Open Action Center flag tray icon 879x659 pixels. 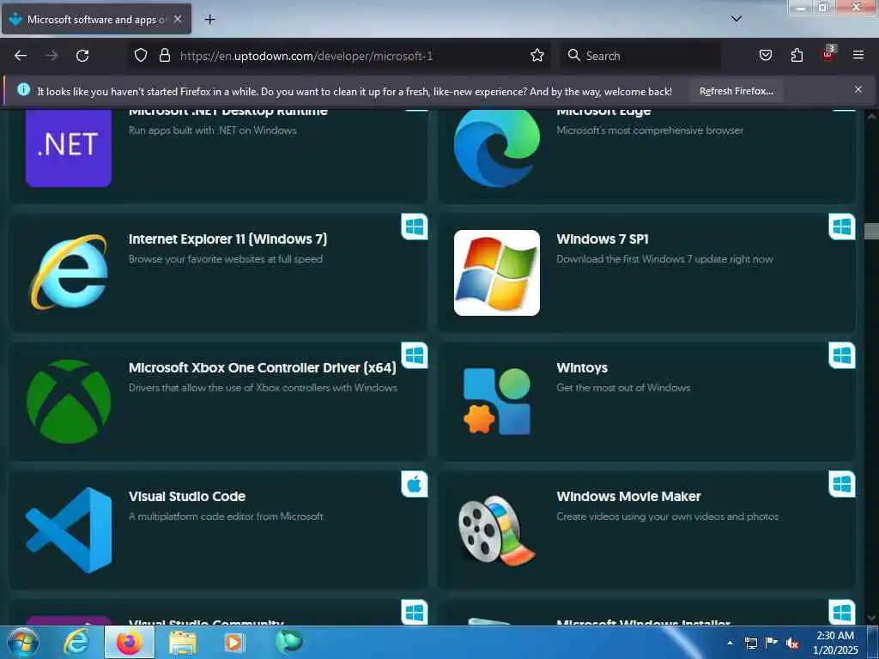point(772,643)
